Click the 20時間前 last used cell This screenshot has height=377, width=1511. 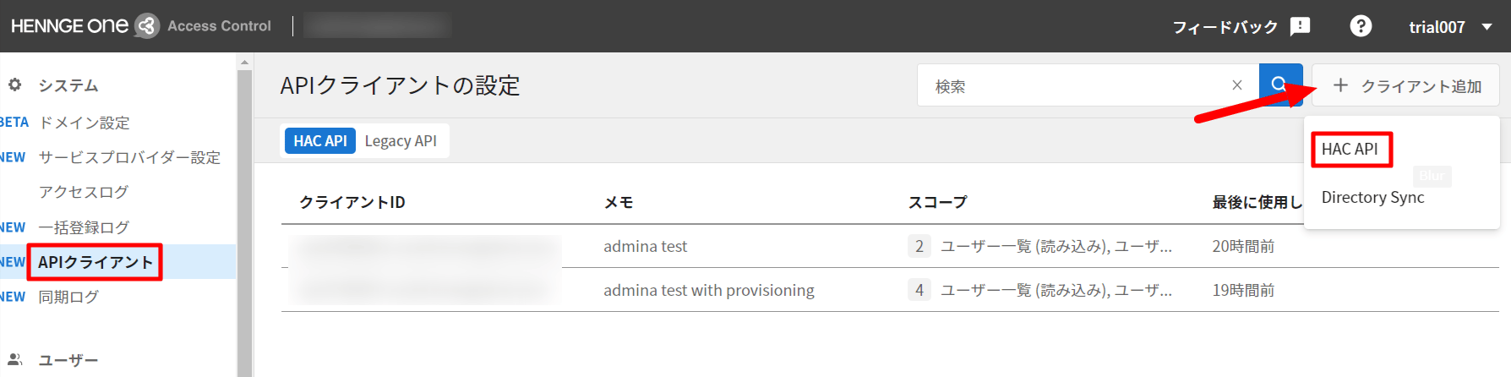click(x=1243, y=246)
